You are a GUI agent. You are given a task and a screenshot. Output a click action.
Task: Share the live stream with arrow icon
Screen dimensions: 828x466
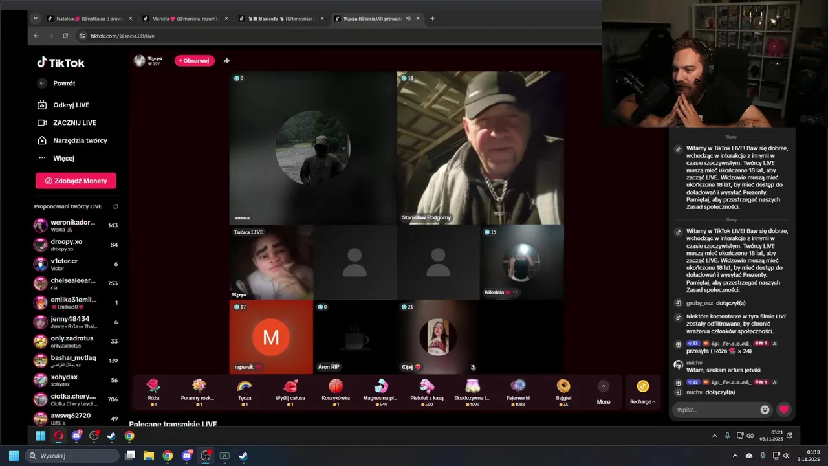click(226, 61)
